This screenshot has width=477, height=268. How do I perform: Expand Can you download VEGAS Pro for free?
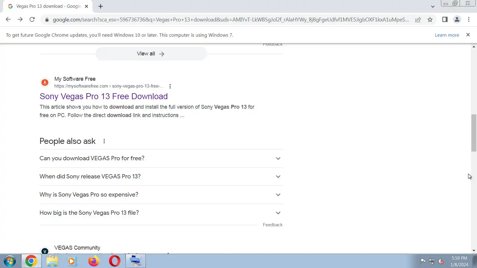point(161,158)
